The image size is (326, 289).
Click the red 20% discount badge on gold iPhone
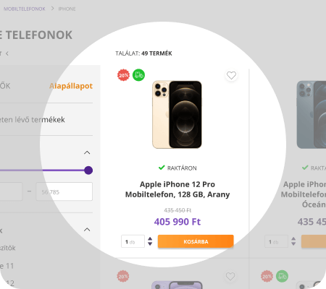(123, 75)
